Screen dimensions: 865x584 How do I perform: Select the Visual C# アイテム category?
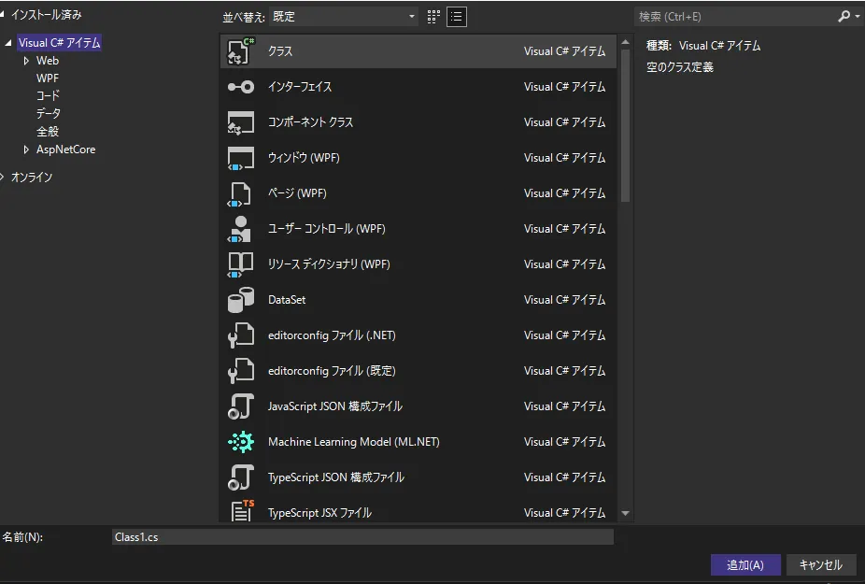(59, 42)
